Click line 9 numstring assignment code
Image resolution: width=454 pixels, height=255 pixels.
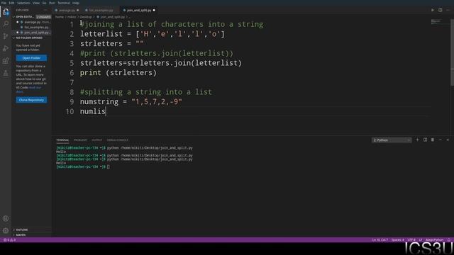131,102
